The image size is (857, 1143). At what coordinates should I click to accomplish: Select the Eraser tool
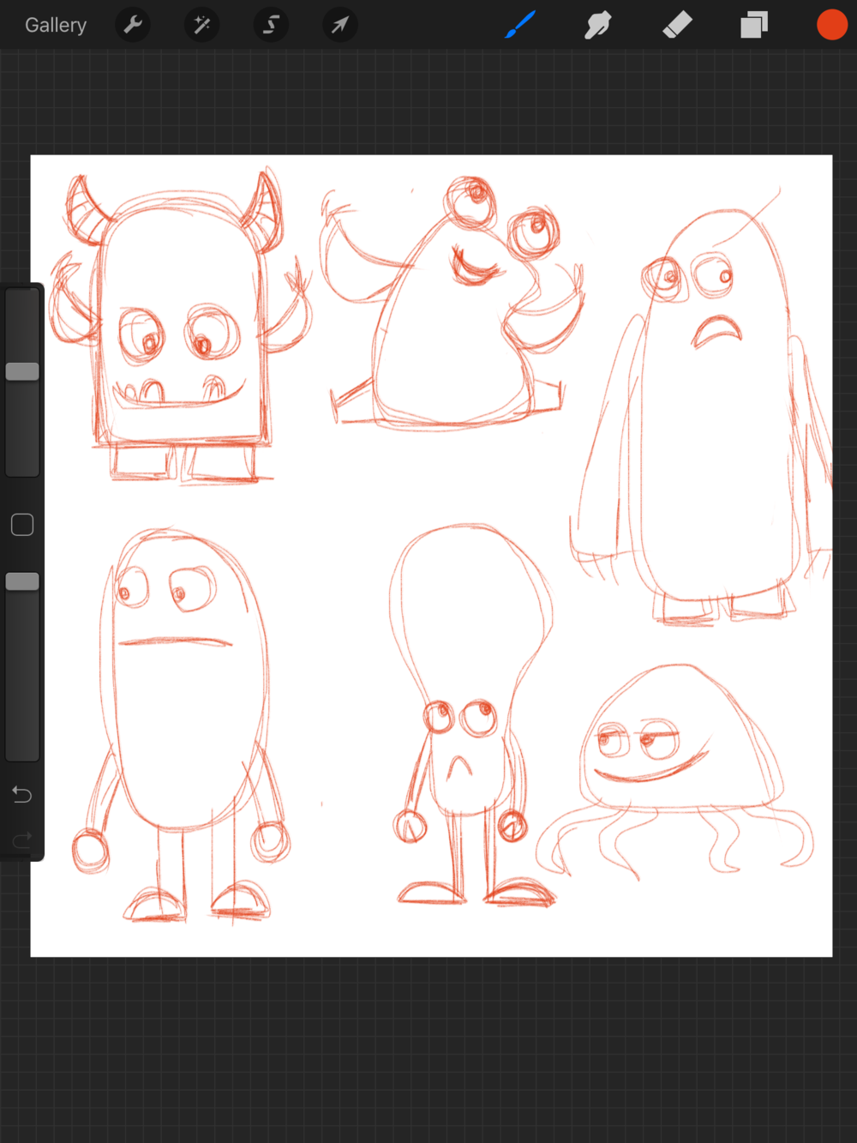tap(676, 26)
